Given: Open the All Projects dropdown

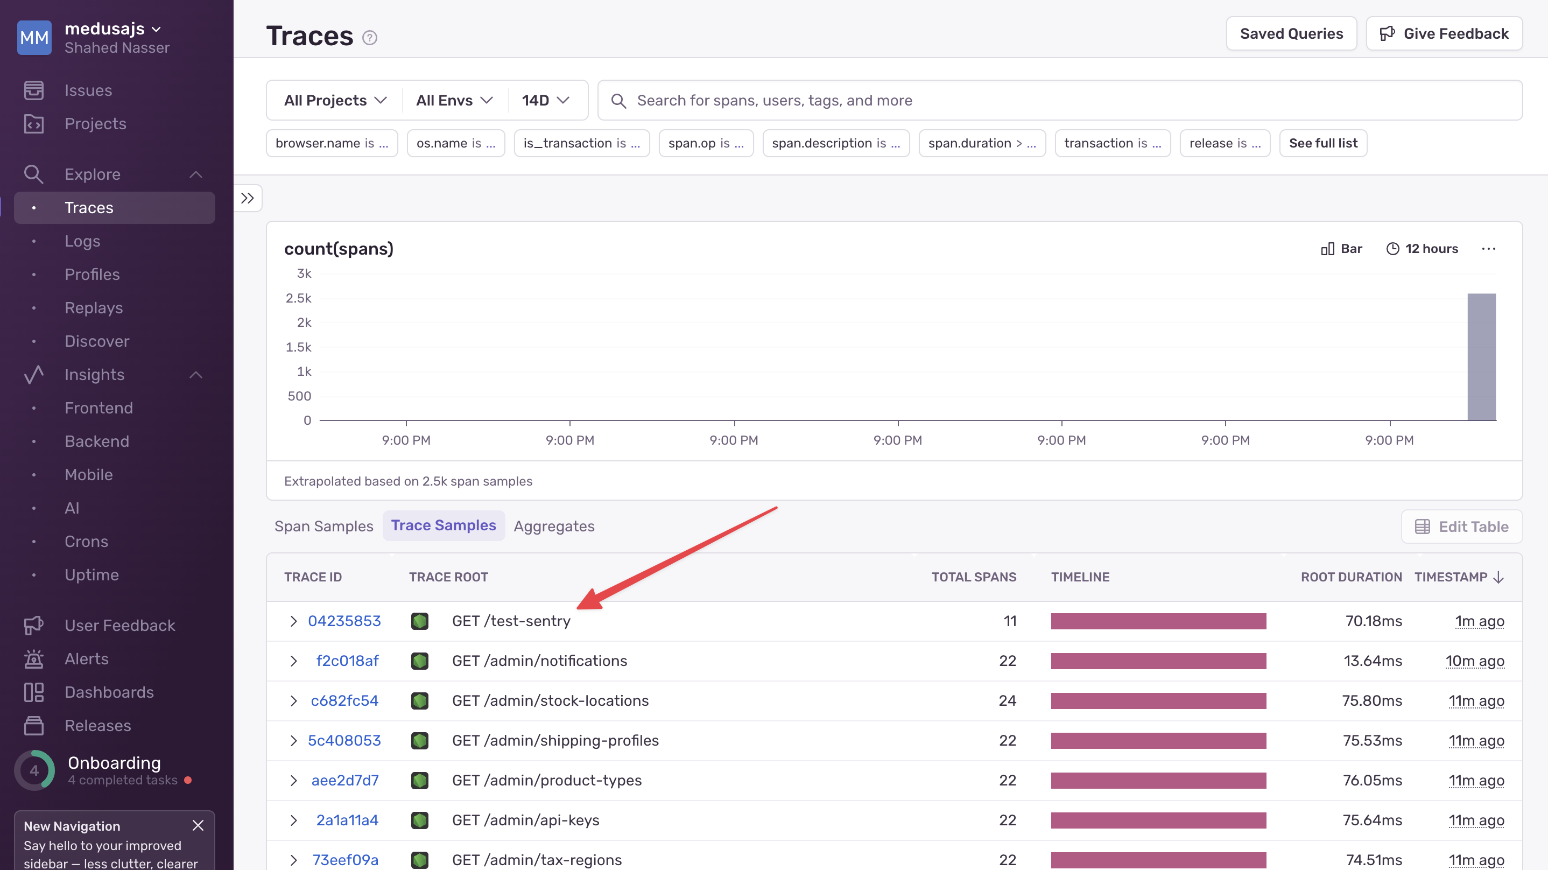Looking at the screenshot, I should (334, 100).
